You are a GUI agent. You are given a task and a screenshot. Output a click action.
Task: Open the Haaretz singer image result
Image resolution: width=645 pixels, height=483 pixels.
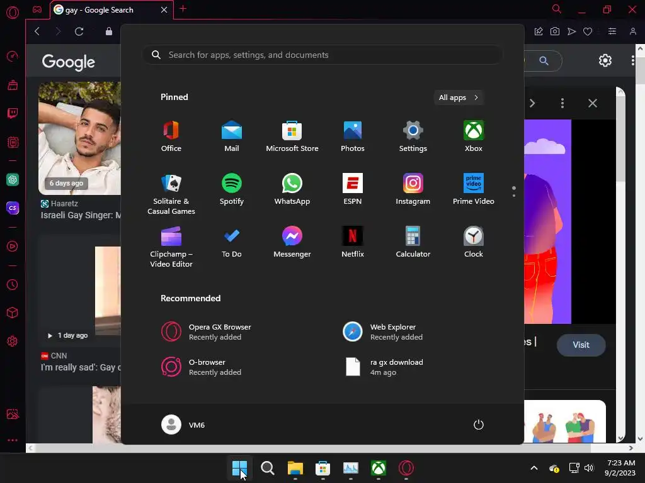coord(80,138)
